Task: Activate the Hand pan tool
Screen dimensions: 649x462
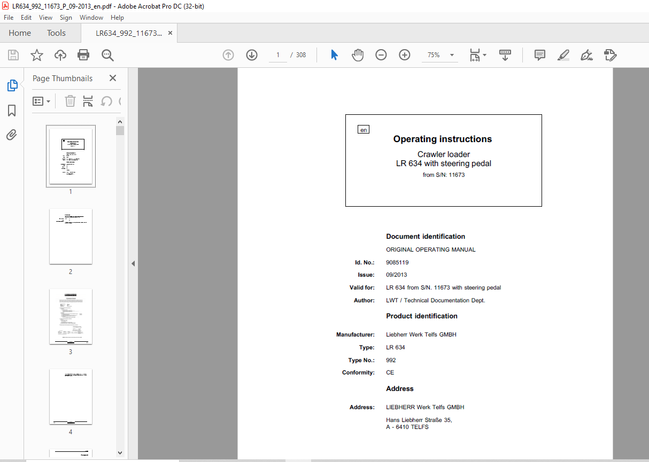Action: 358,55
